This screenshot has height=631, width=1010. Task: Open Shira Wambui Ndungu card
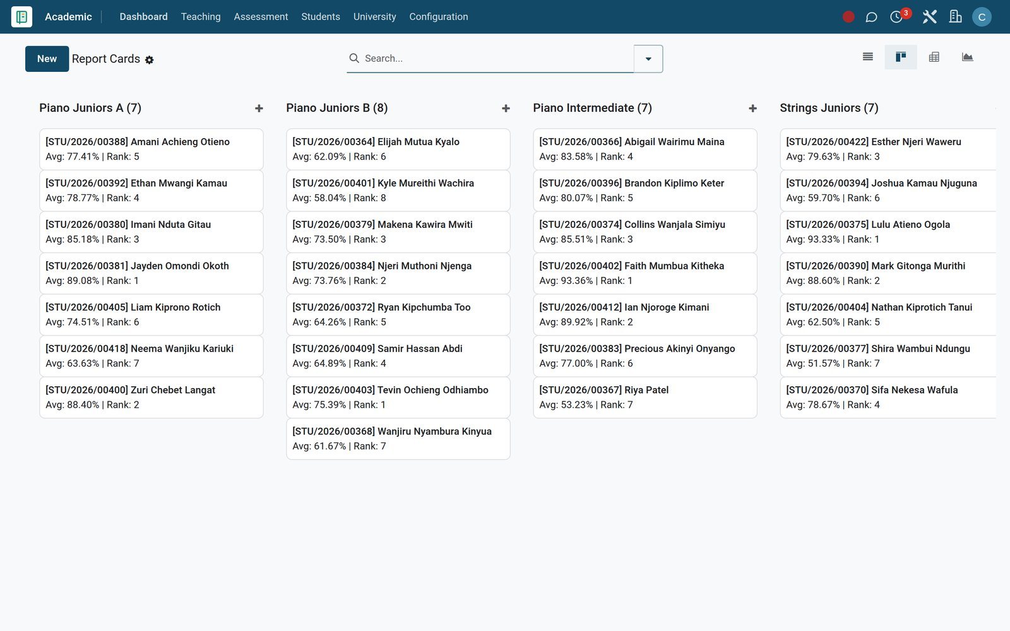888,356
